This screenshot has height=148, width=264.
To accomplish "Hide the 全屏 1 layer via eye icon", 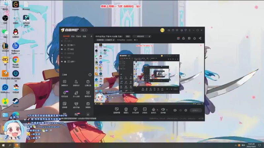I will 62,62.
